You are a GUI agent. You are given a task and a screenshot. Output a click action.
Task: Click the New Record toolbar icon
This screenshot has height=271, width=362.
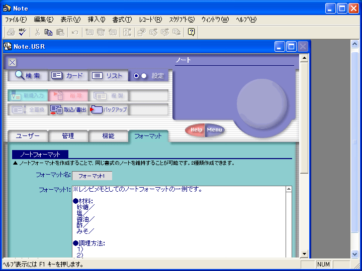click(x=89, y=32)
